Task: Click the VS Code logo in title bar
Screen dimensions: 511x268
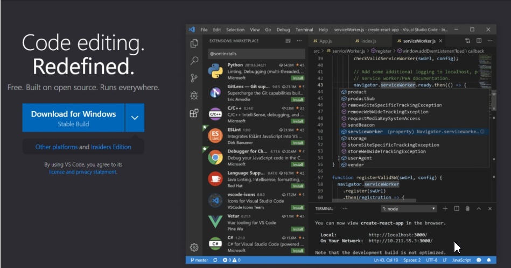Action: [192, 30]
